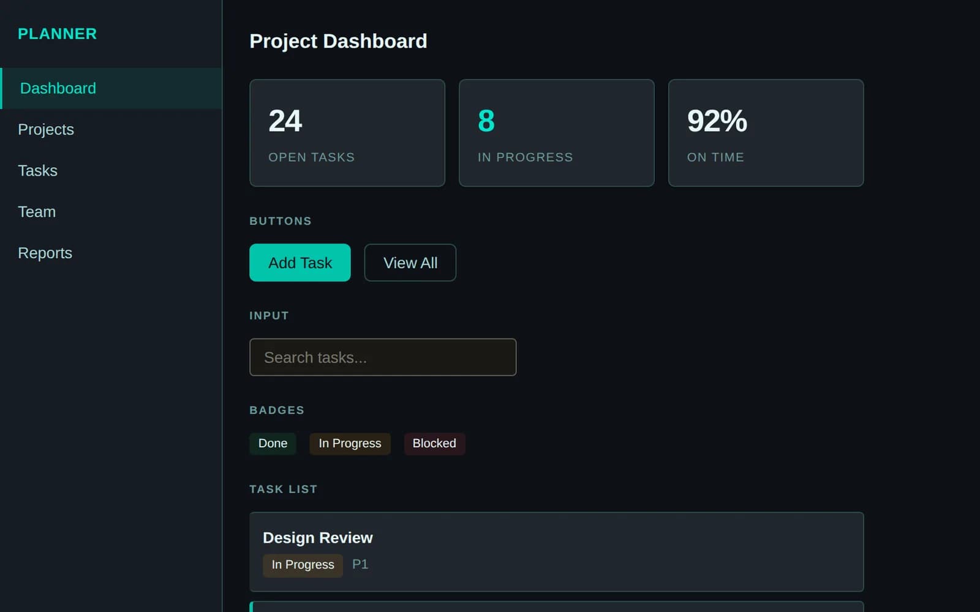
Task: Click the TASK LIST section heading
Action: point(284,489)
